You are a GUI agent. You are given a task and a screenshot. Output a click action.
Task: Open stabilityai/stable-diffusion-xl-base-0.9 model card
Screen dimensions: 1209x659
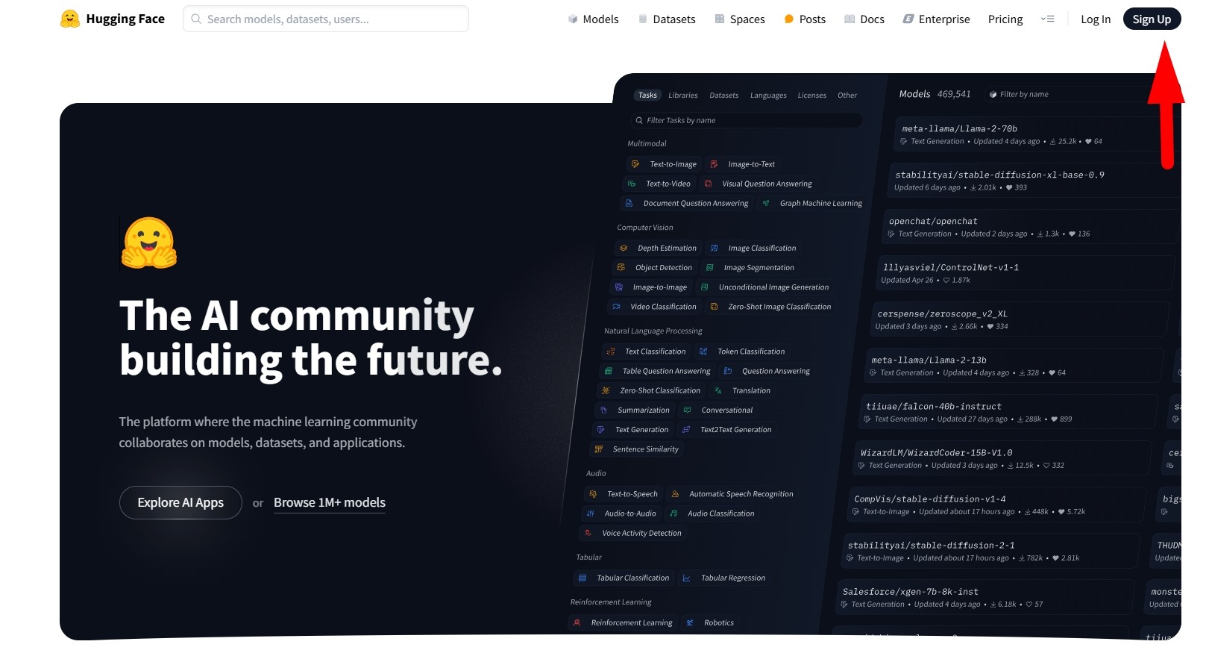point(1032,181)
